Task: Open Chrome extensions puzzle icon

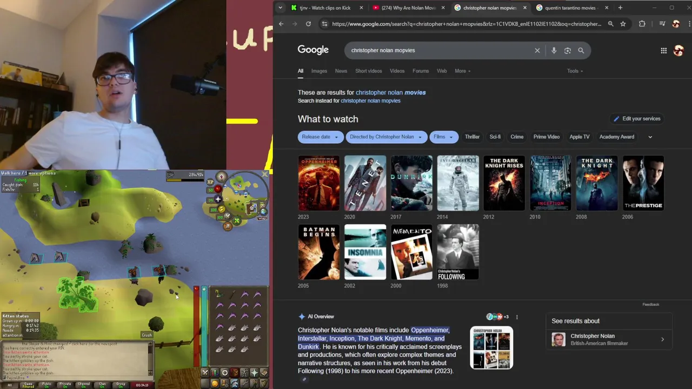Action: coord(642,24)
